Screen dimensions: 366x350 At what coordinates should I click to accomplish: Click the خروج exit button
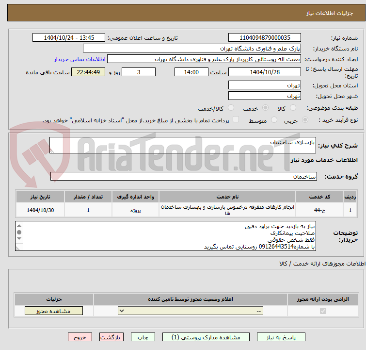pos(80,337)
